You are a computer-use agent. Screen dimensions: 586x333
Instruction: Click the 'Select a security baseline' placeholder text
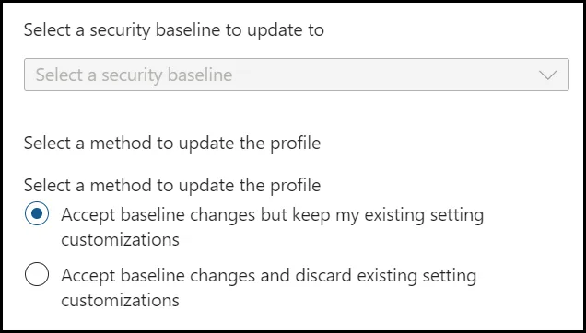[x=135, y=75]
